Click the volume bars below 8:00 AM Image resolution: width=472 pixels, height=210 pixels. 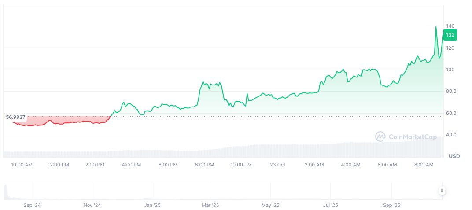point(424,150)
